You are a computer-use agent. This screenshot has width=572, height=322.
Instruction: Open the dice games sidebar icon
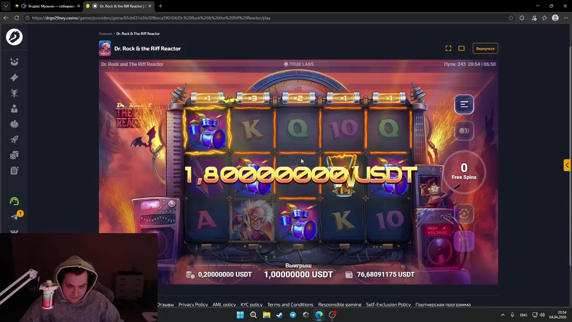[14, 155]
